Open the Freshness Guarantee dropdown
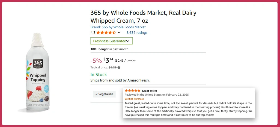This screenshot has width=280, height=127. [111, 41]
